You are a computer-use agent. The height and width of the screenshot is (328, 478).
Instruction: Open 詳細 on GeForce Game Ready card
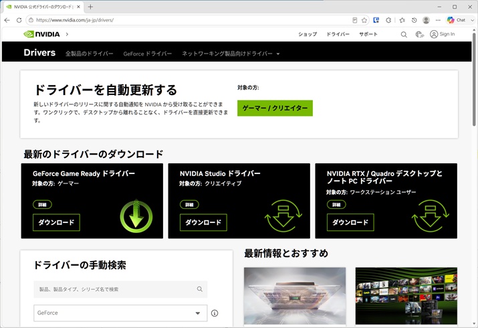[42, 204]
